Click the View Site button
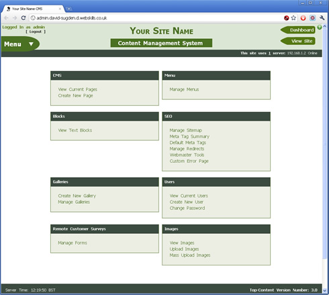The width and height of the screenshot is (329, 295). point(298,41)
